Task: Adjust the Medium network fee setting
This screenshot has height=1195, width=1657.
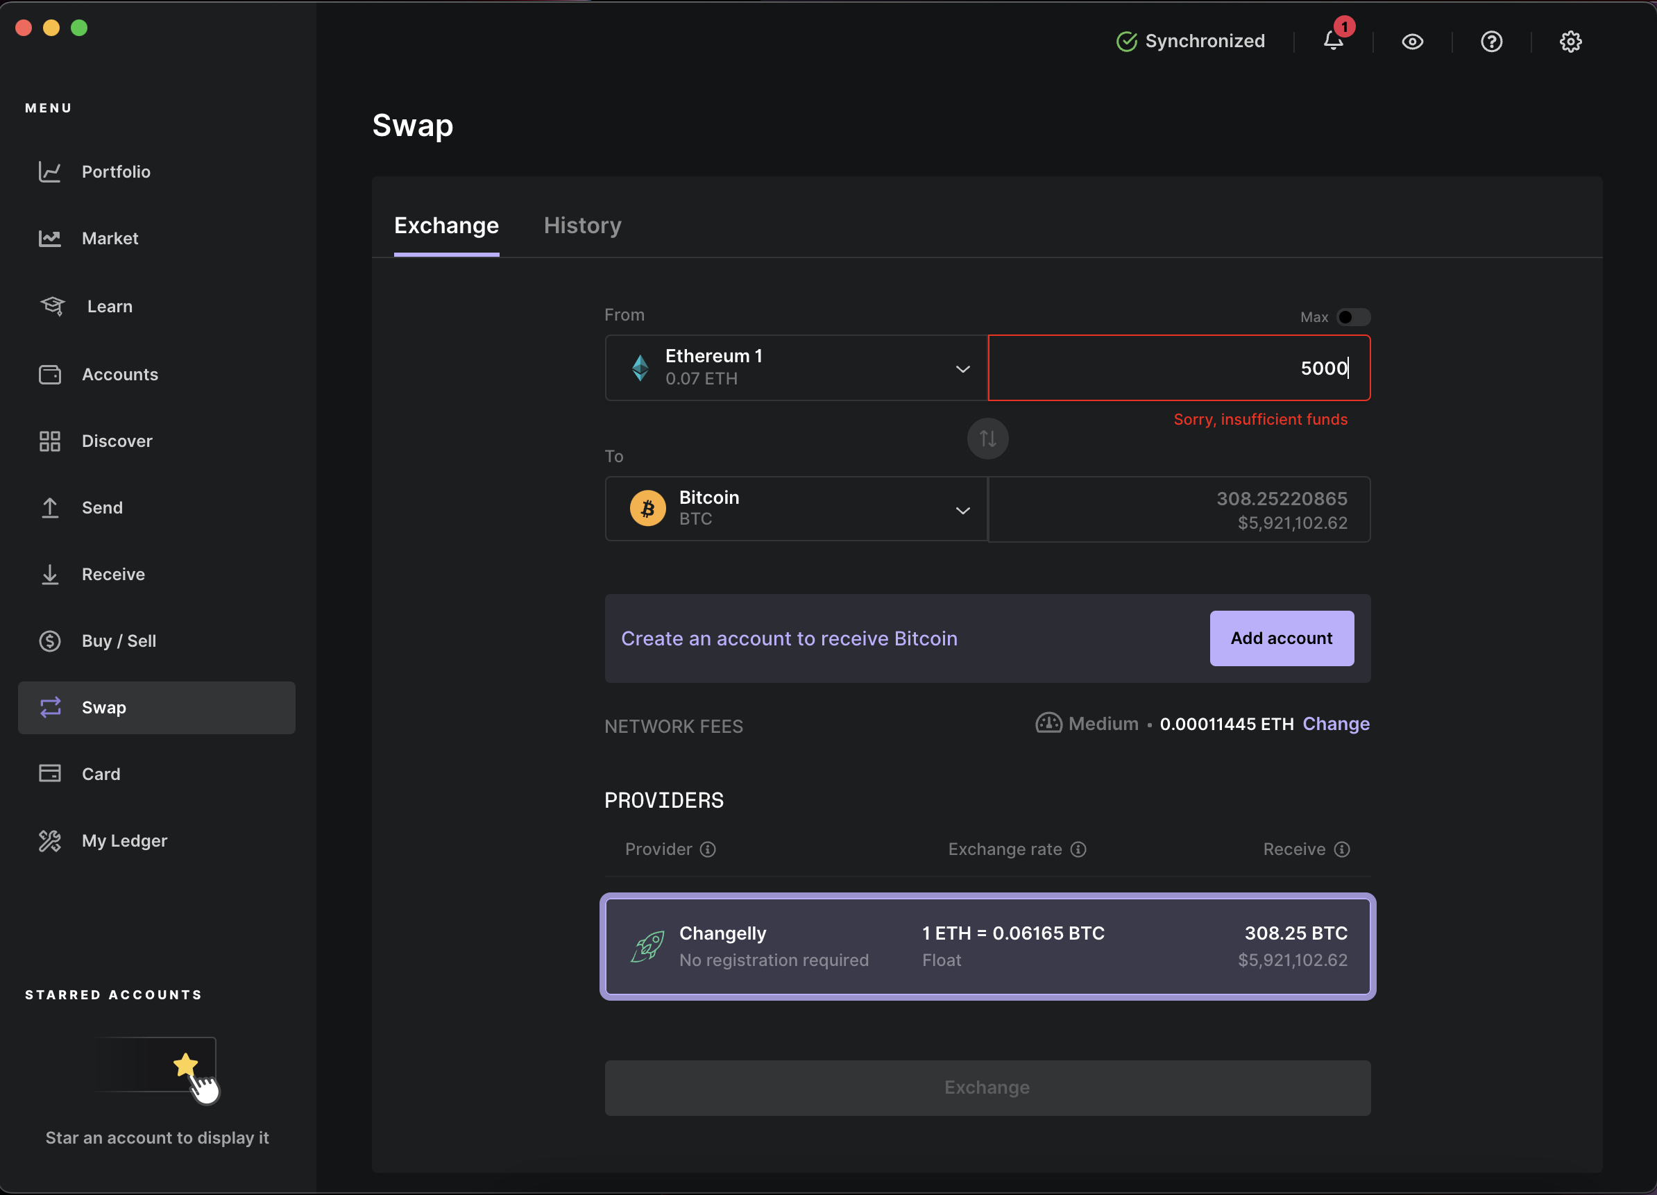Action: pyautogui.click(x=1088, y=724)
